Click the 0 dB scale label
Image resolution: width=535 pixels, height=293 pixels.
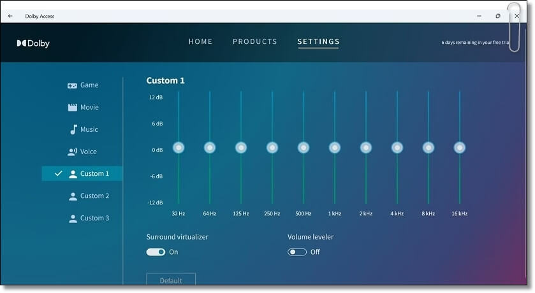(158, 150)
